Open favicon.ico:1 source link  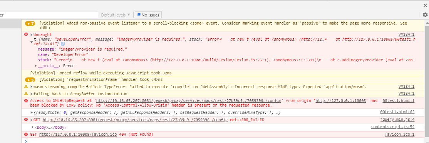pos(399,135)
